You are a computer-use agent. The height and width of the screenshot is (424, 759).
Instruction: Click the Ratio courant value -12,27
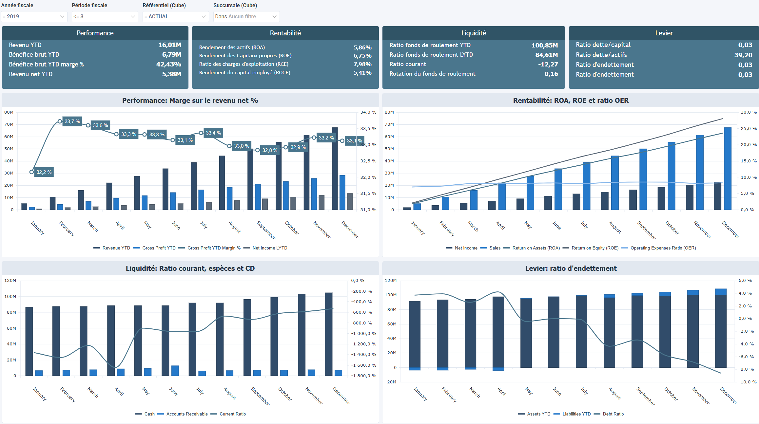click(x=548, y=64)
